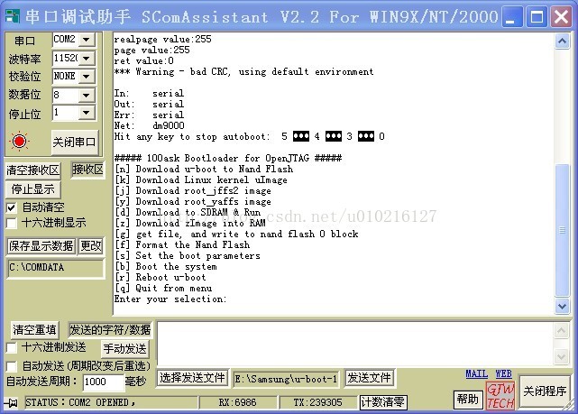Click 停止显示 stop display button
Image resolution: width=578 pixels, height=414 pixels.
click(32, 189)
